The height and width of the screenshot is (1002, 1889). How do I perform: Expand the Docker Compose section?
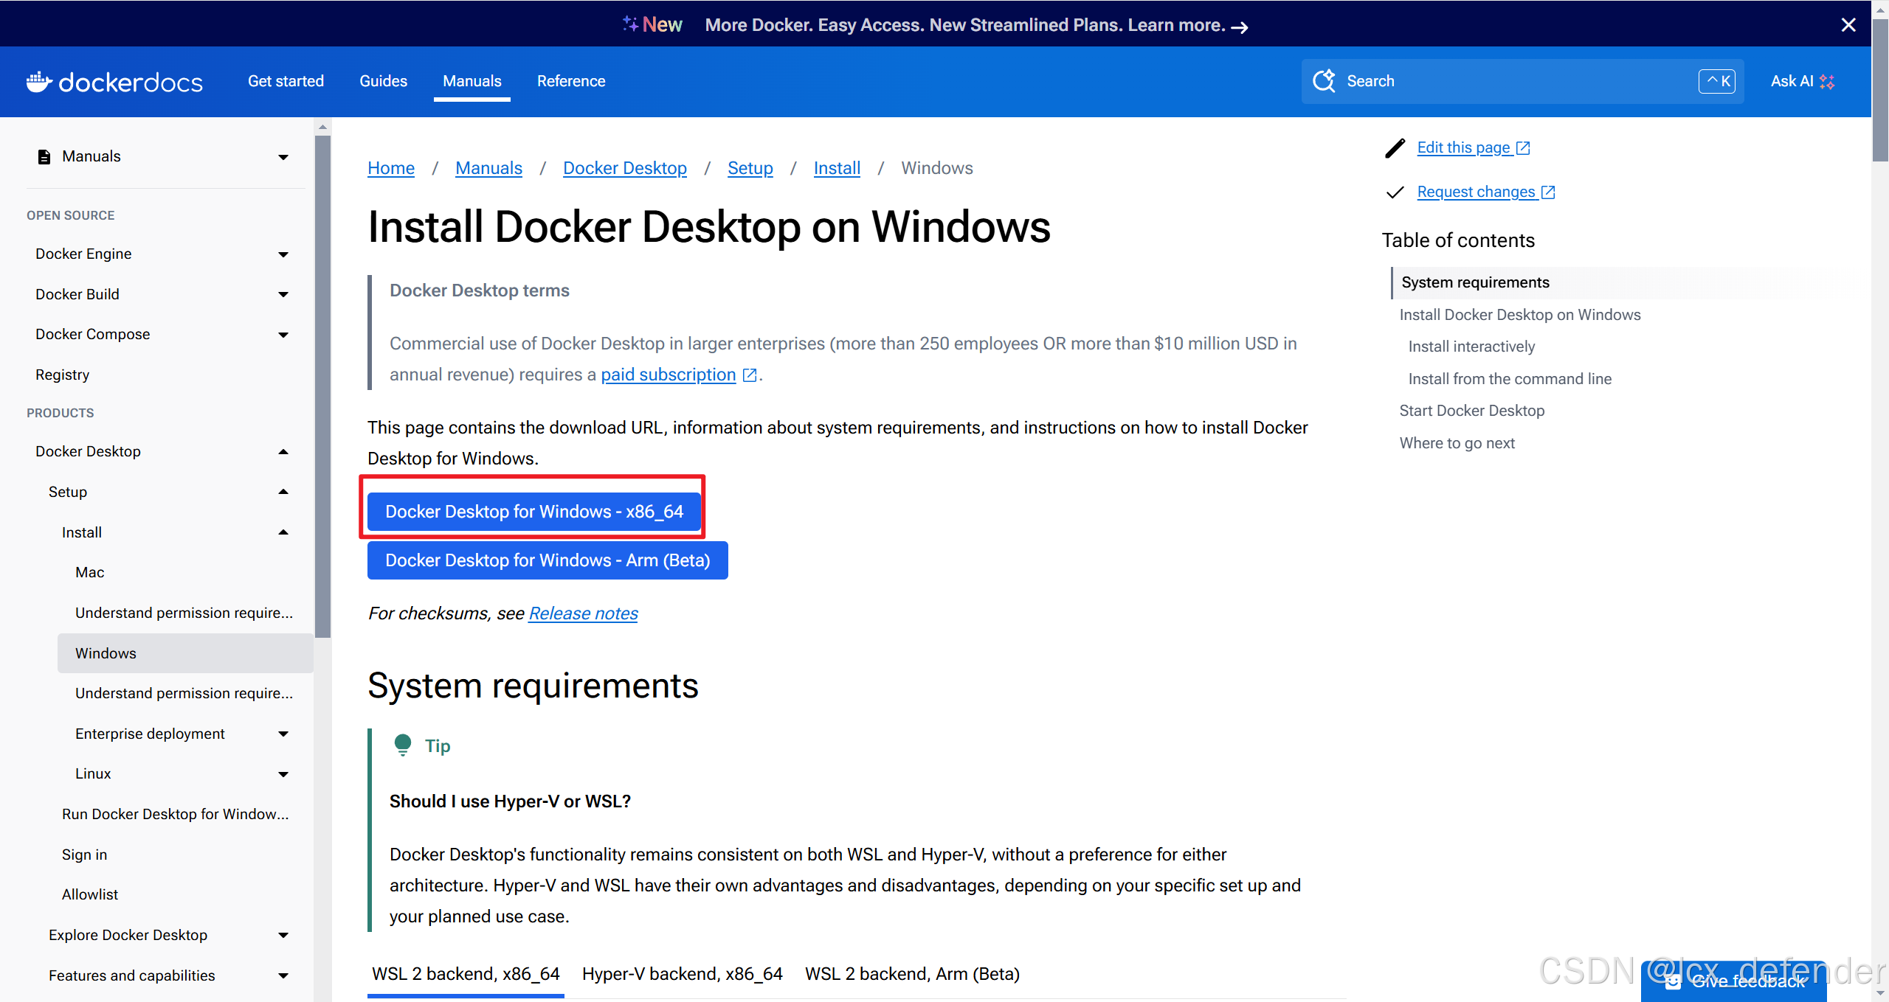coord(283,335)
